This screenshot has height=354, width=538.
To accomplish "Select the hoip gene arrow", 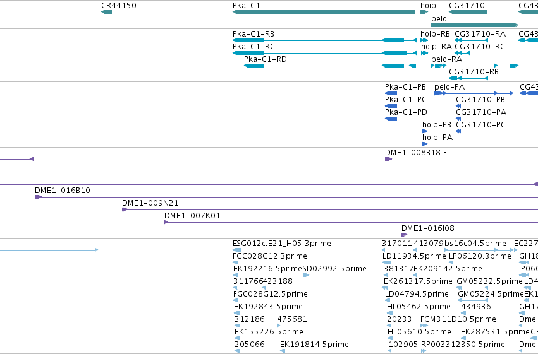I will tap(424, 12).
